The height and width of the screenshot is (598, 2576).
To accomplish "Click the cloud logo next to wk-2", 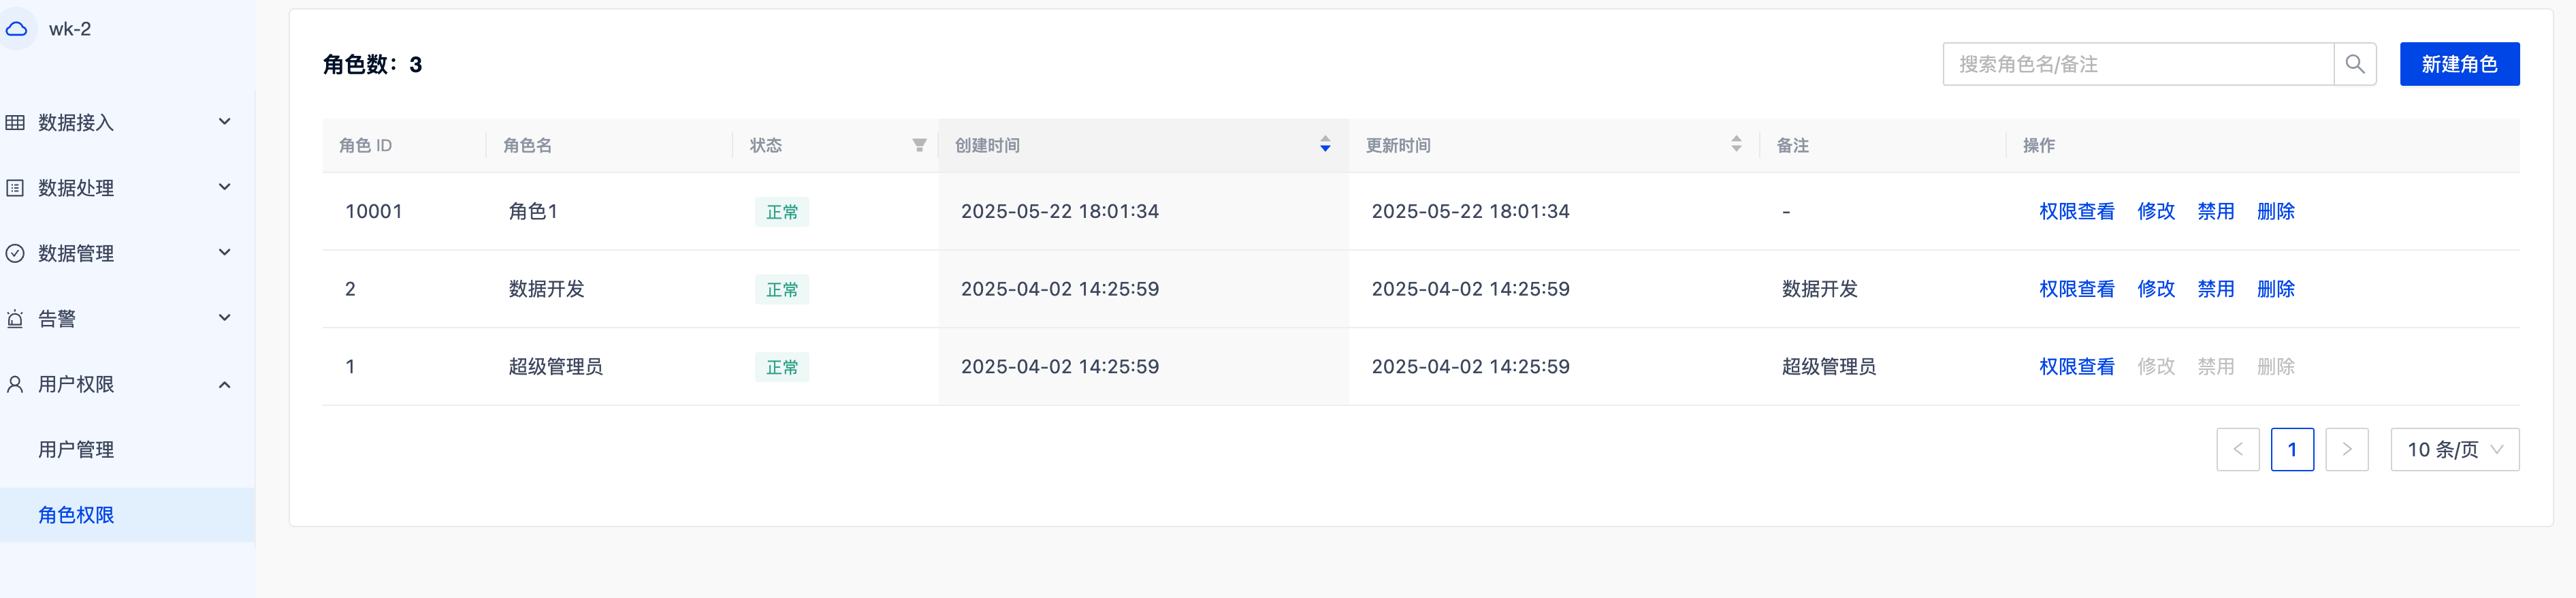I will click(17, 29).
